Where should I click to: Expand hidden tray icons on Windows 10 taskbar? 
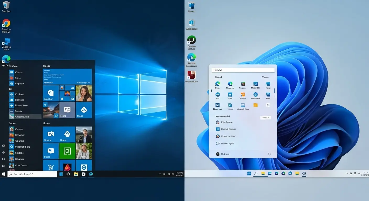click(x=160, y=174)
